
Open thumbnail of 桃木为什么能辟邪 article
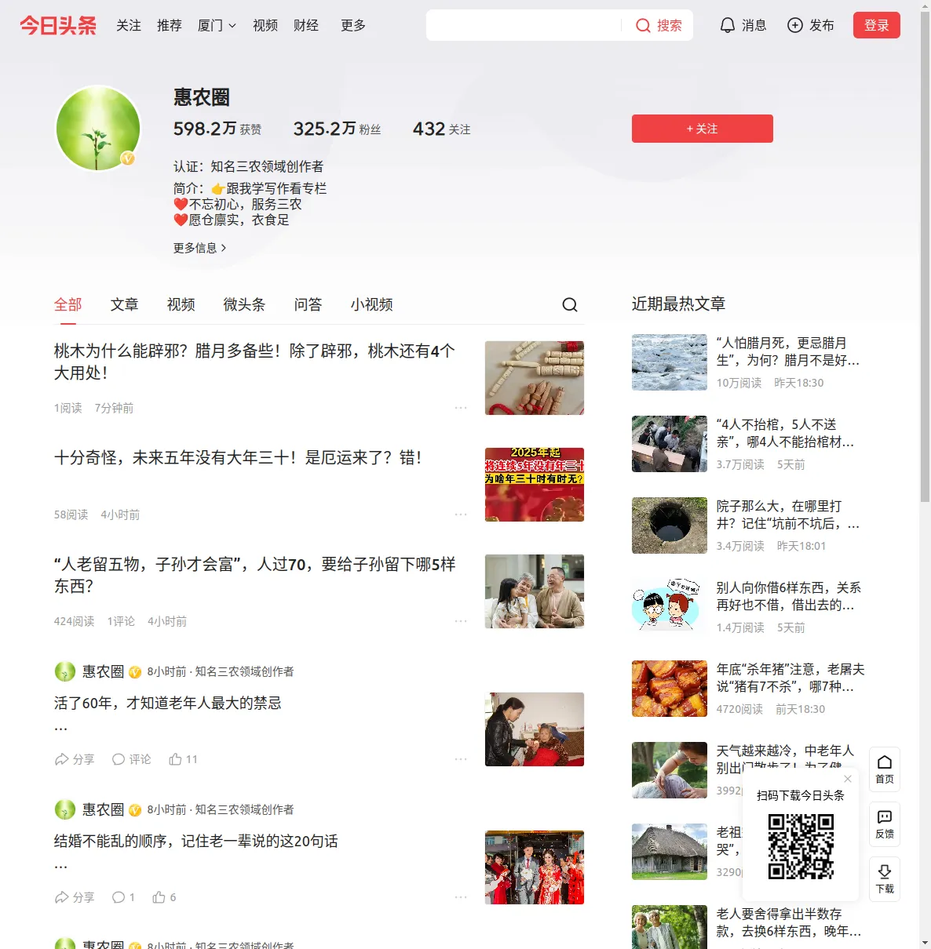pos(535,378)
